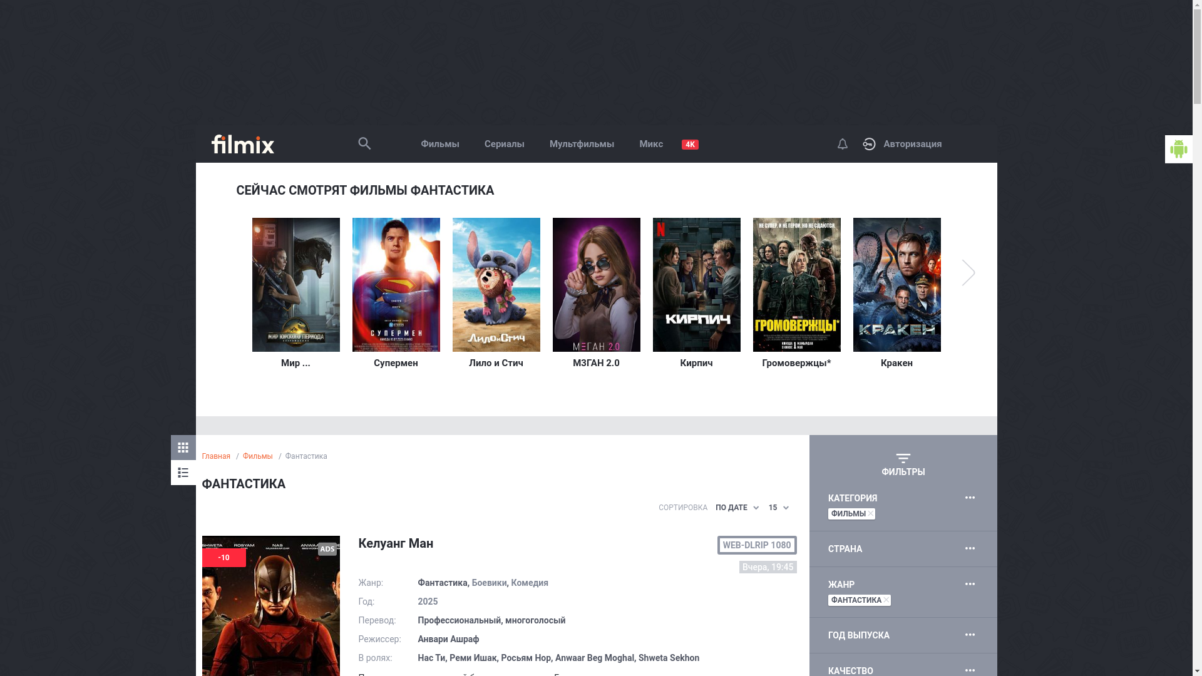Open the Фильмы menu
The width and height of the screenshot is (1202, 676).
click(x=439, y=144)
